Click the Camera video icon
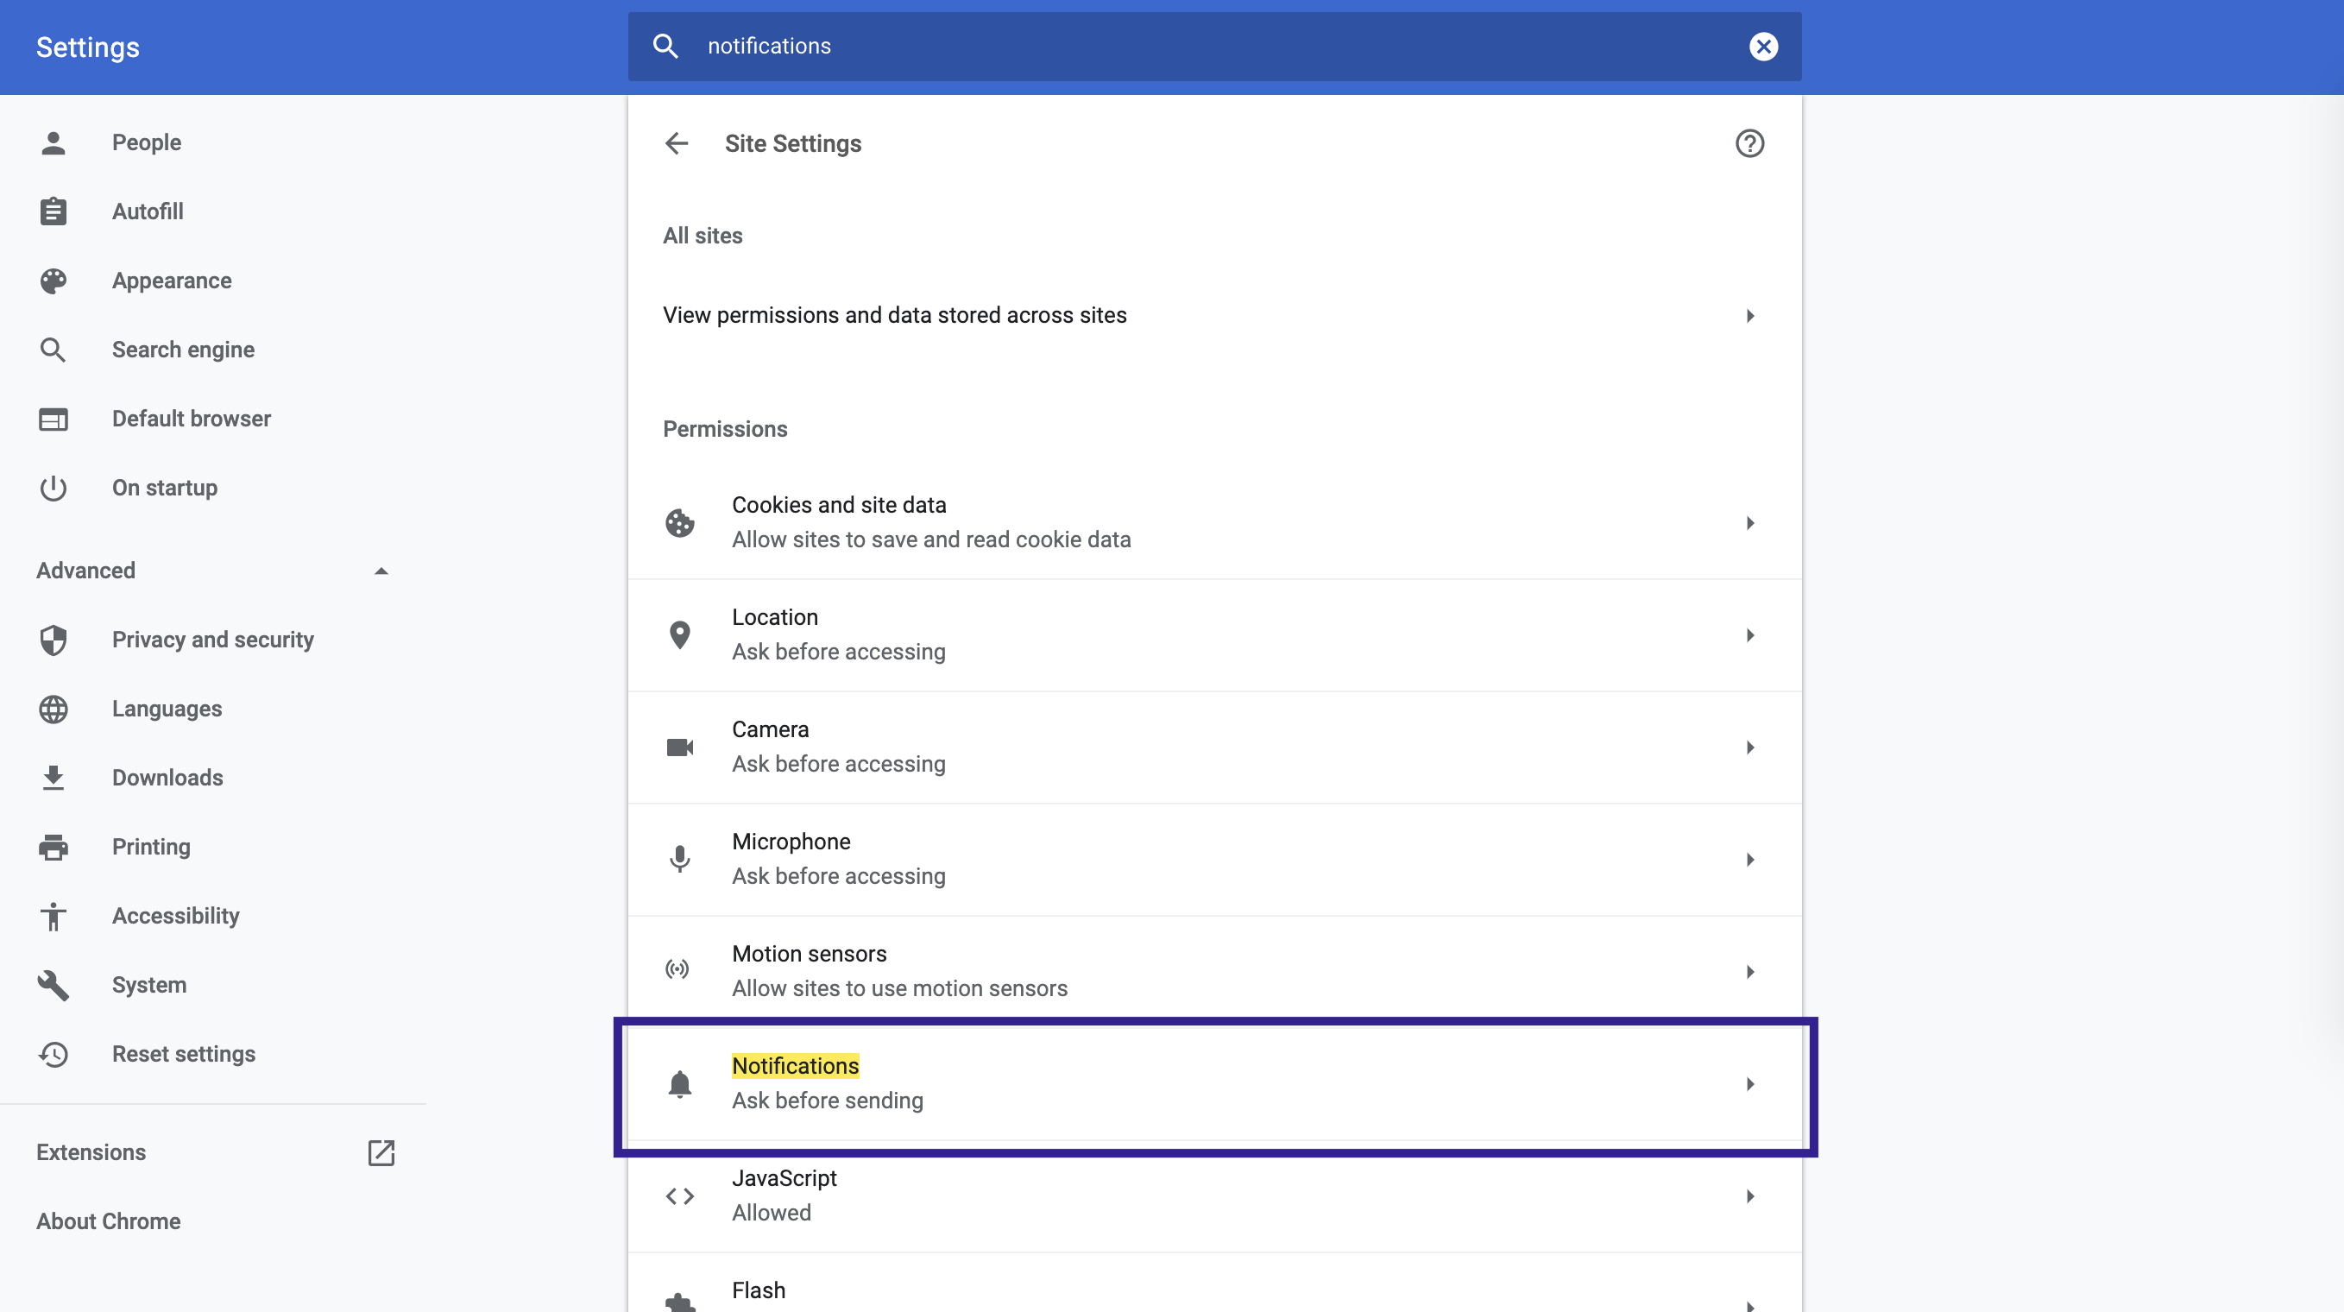This screenshot has height=1312, width=2344. click(x=680, y=747)
